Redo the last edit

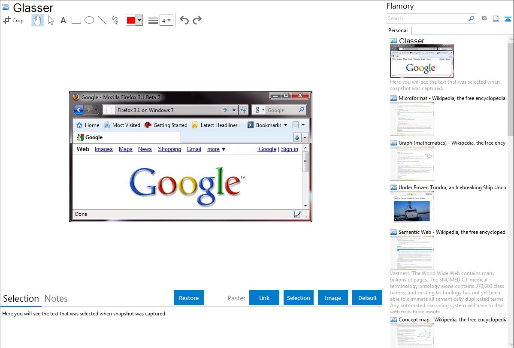pos(197,20)
